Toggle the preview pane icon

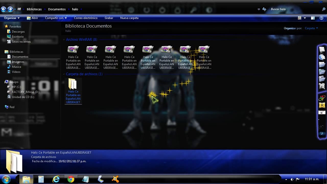313,18
